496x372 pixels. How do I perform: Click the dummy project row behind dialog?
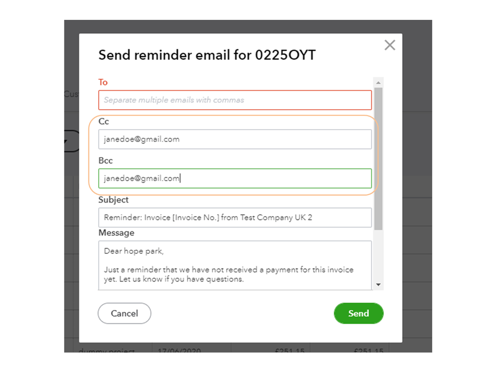pyautogui.click(x=107, y=350)
